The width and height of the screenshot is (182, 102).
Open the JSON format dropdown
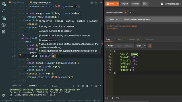tap(140, 46)
